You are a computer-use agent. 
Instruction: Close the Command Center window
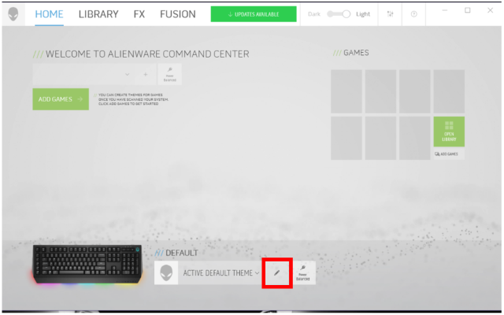tap(490, 10)
